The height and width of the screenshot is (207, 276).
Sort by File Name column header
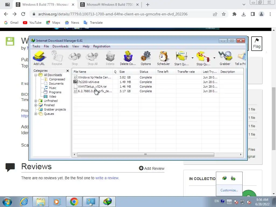click(x=92, y=72)
